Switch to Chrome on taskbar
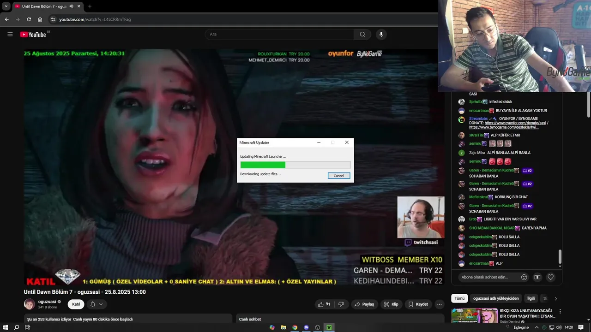 click(x=295, y=327)
